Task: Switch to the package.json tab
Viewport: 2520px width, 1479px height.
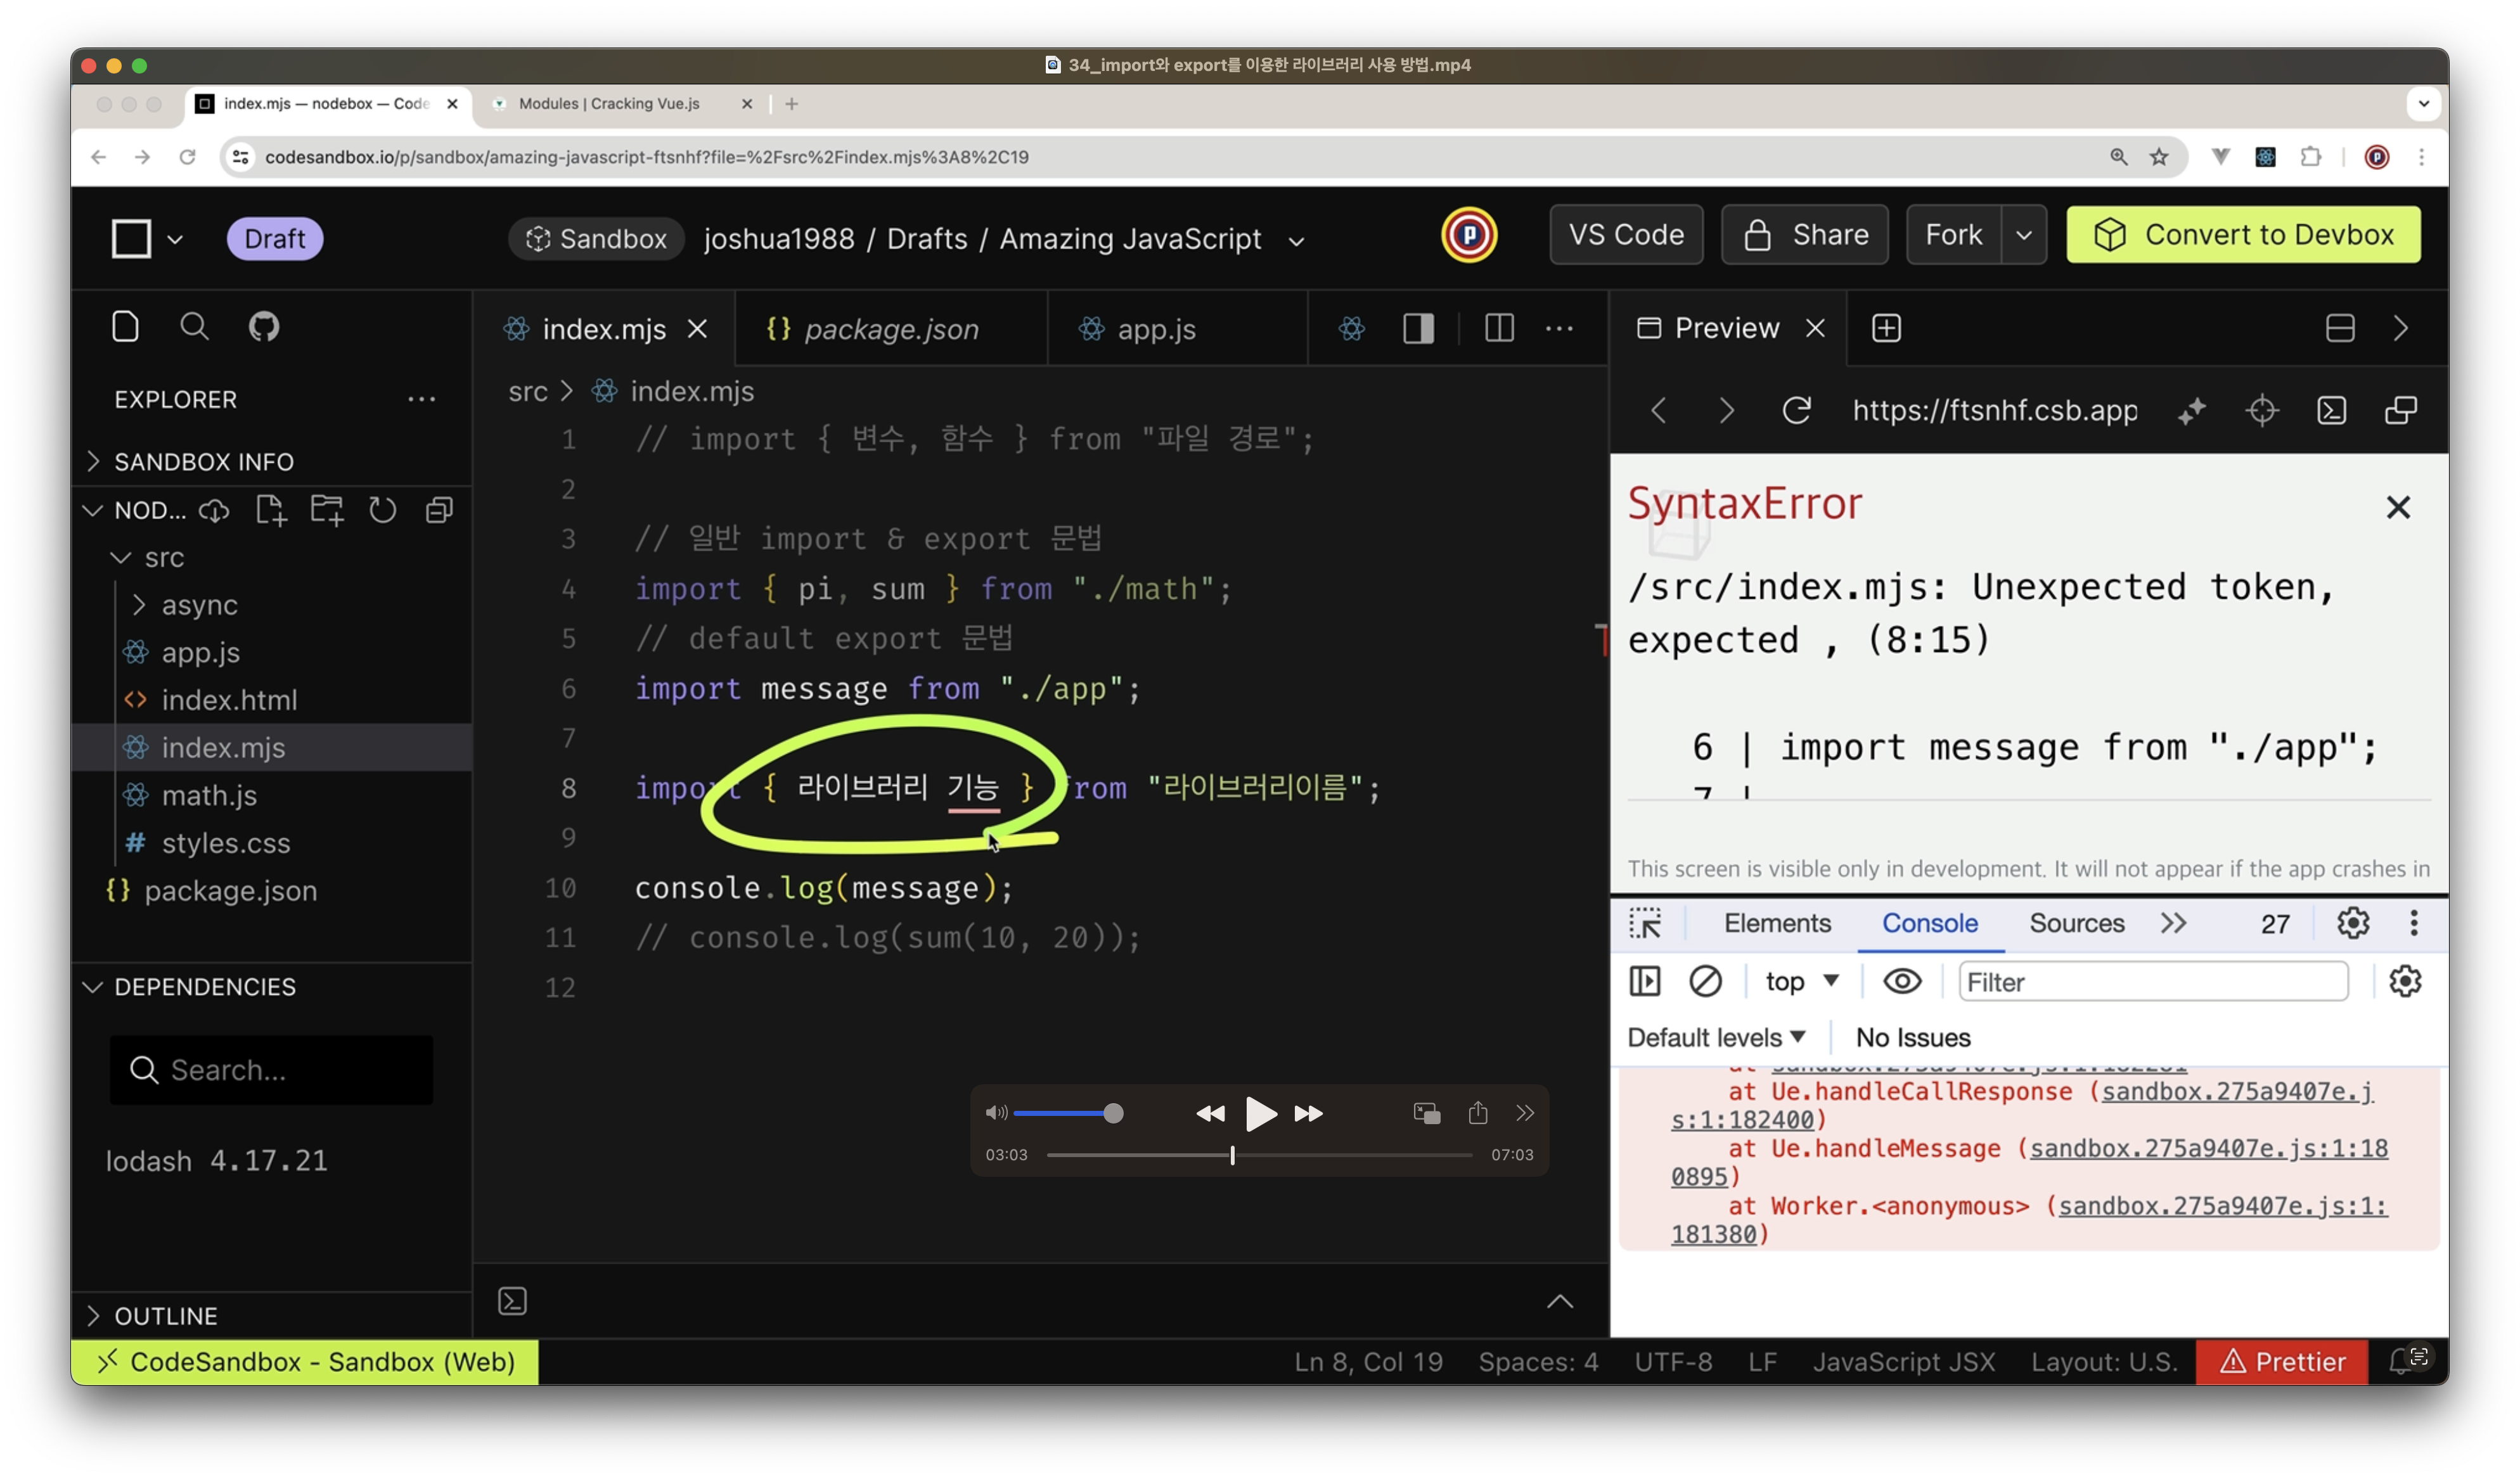Action: click(x=890, y=329)
